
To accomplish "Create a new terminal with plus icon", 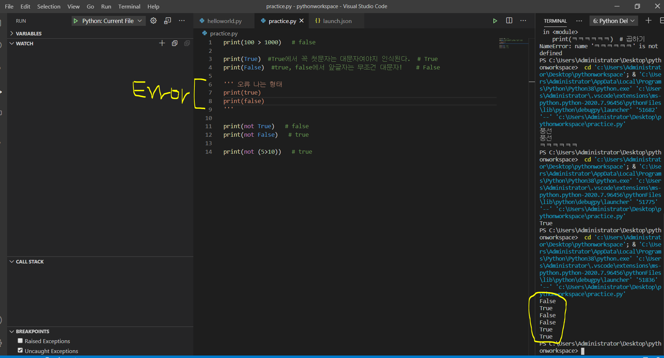I will point(648,21).
